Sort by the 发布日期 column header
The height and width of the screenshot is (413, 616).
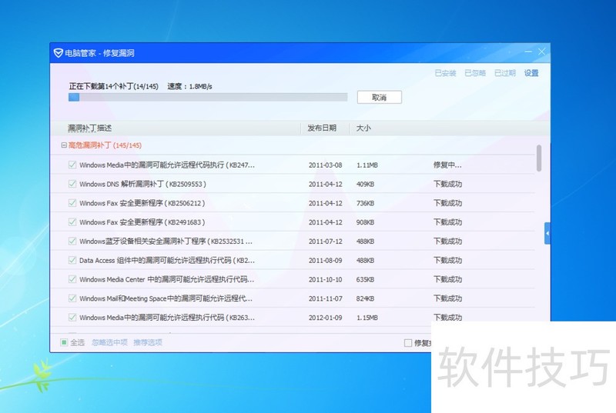[x=322, y=128]
